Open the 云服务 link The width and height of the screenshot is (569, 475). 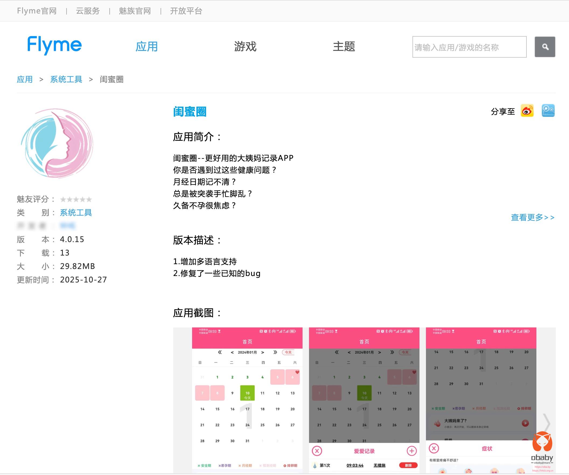(88, 11)
